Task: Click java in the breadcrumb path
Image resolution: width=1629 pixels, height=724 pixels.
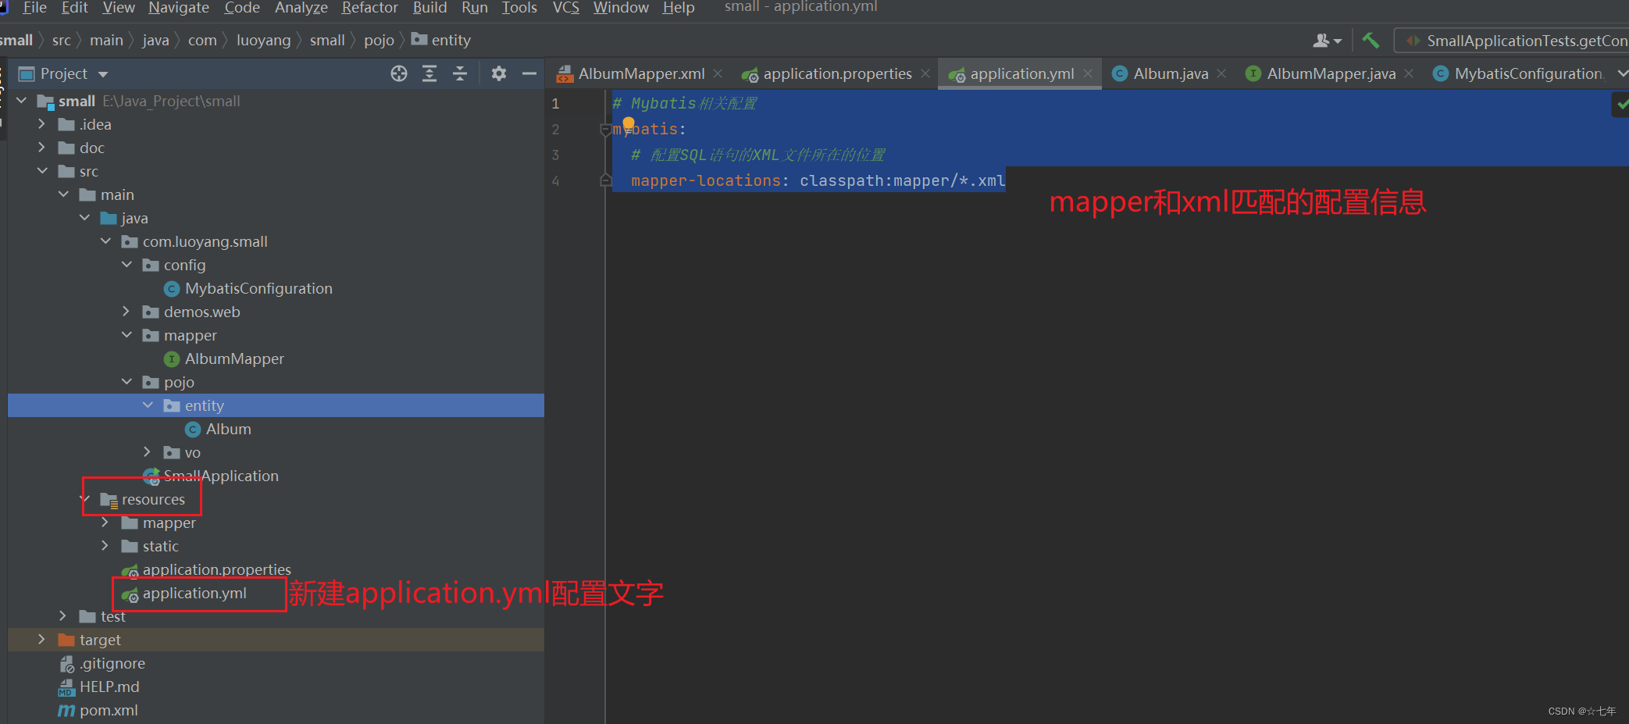Action: tap(155, 41)
